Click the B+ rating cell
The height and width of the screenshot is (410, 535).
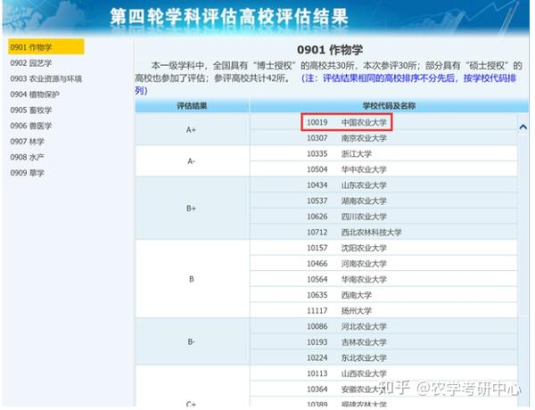coord(192,208)
